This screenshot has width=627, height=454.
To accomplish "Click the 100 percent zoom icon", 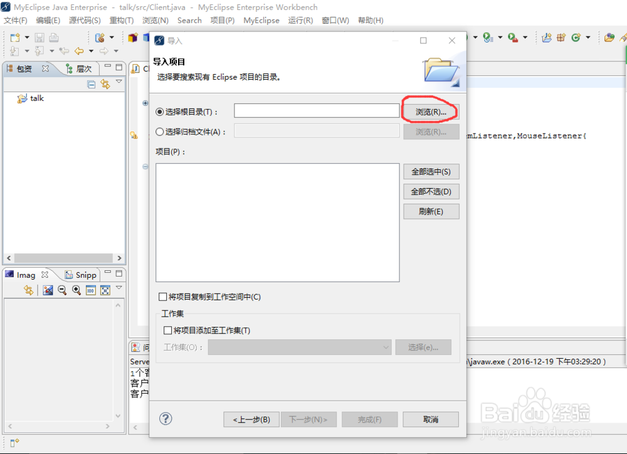I will [x=91, y=290].
